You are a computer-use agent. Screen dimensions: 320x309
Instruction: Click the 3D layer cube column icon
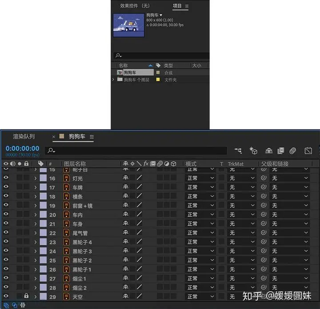173,164
